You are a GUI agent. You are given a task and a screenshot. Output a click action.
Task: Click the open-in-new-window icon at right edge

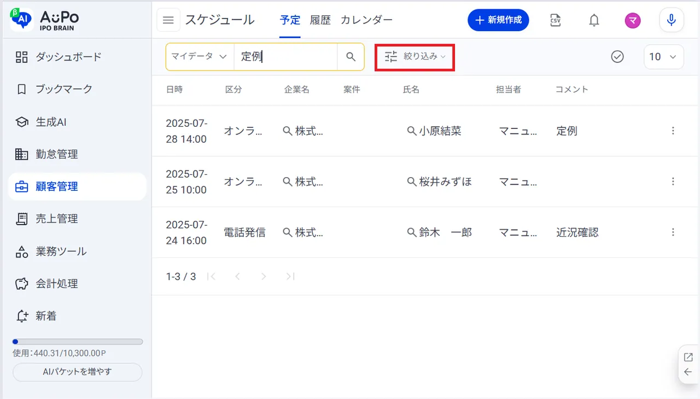(x=689, y=357)
